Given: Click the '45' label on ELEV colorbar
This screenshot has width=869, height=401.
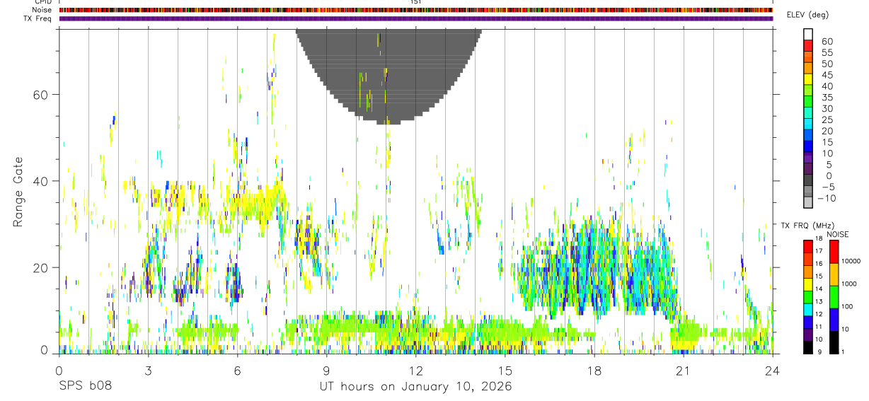Looking at the screenshot, I should click(827, 76).
